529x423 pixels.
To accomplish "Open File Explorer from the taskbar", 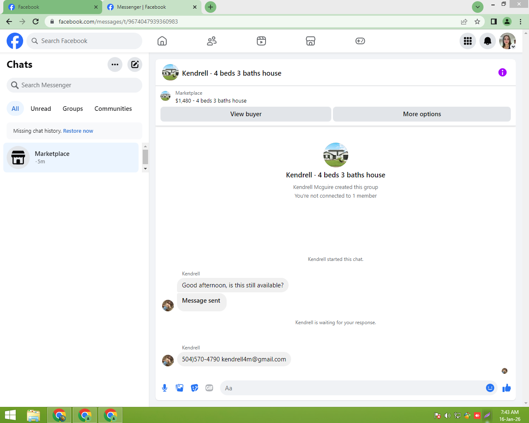I will click(x=34, y=415).
